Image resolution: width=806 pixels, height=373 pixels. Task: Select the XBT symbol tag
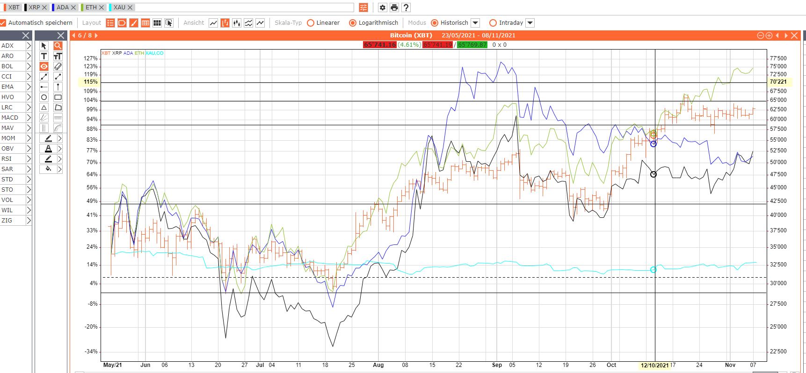[x=14, y=7]
